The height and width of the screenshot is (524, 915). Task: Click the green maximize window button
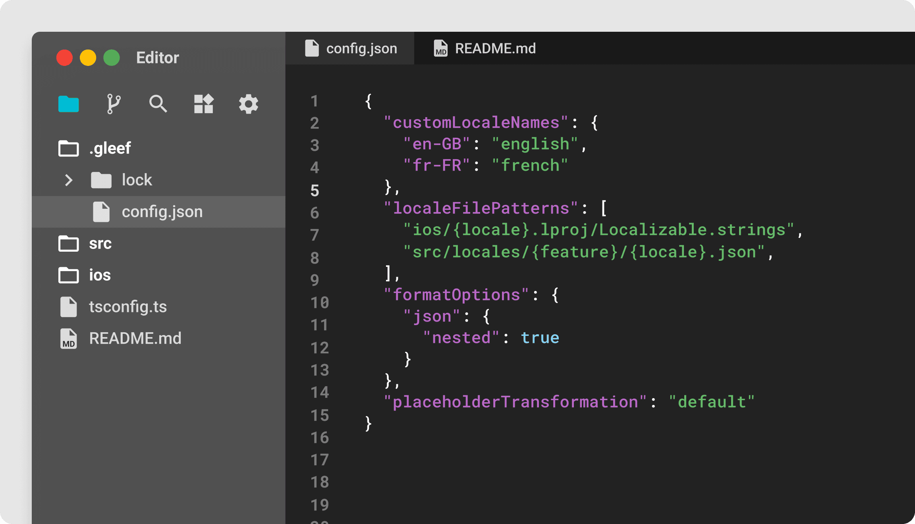tap(112, 58)
